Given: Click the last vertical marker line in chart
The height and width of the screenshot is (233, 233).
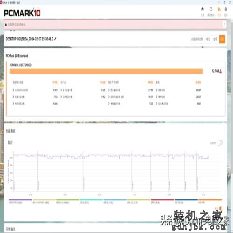Looking at the screenshot, I should (x=197, y=171).
